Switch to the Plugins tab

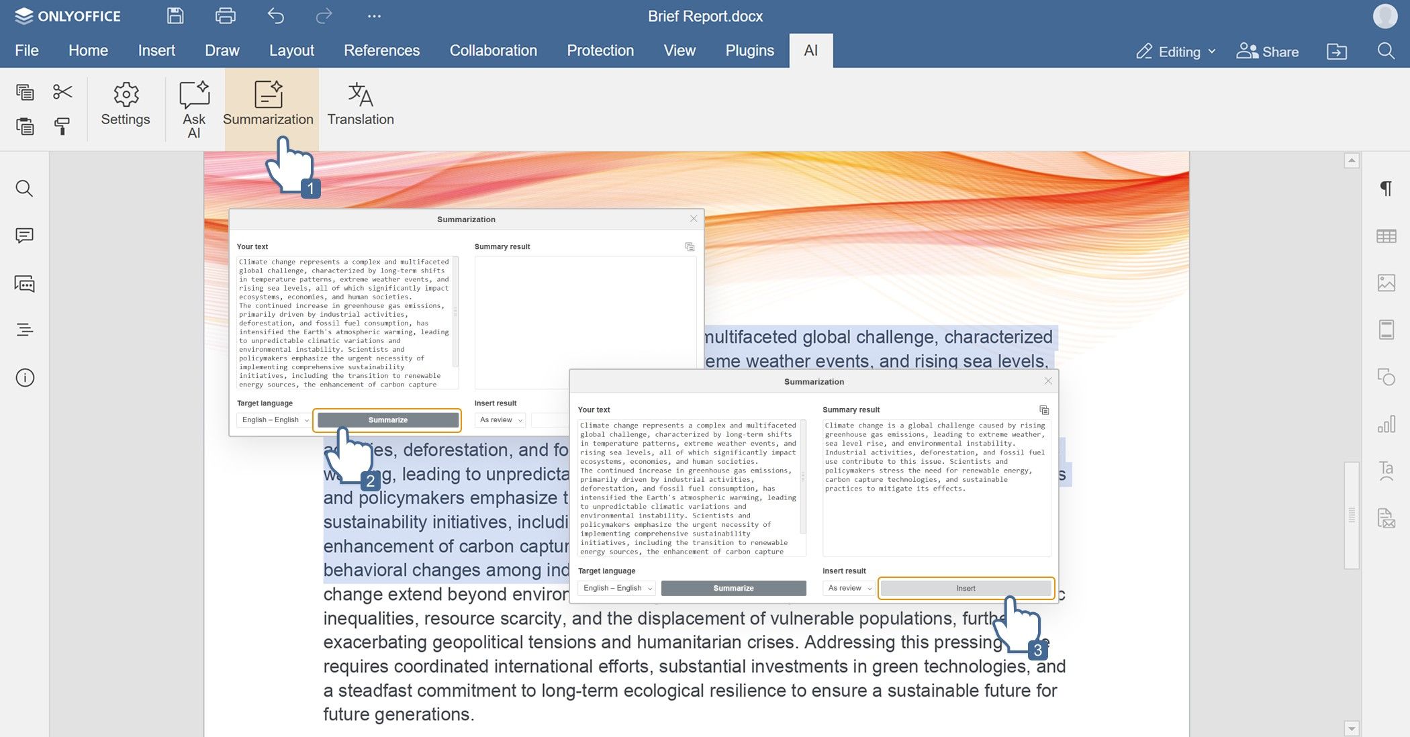coord(749,50)
